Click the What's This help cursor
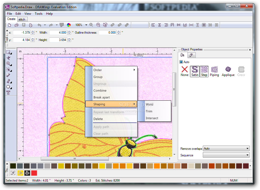Screen dimensions: 260x190 [105, 25]
